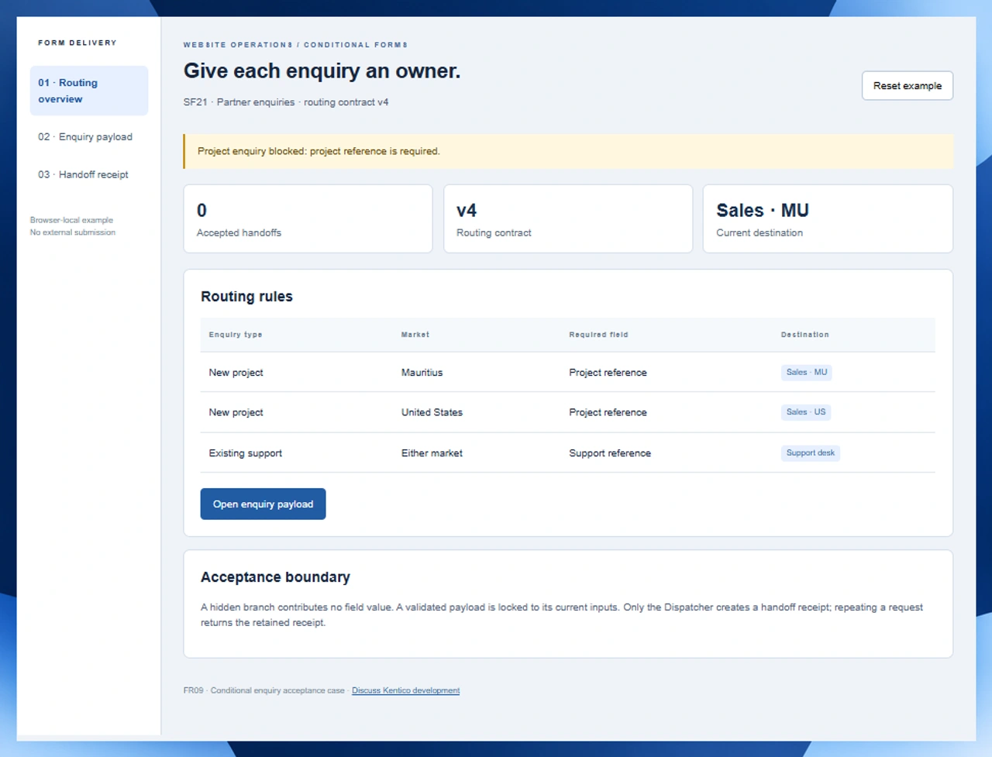Image resolution: width=992 pixels, height=757 pixels.
Task: Click the Website Operations / Conditional Forms breadcrumb
Action: pyautogui.click(x=295, y=45)
